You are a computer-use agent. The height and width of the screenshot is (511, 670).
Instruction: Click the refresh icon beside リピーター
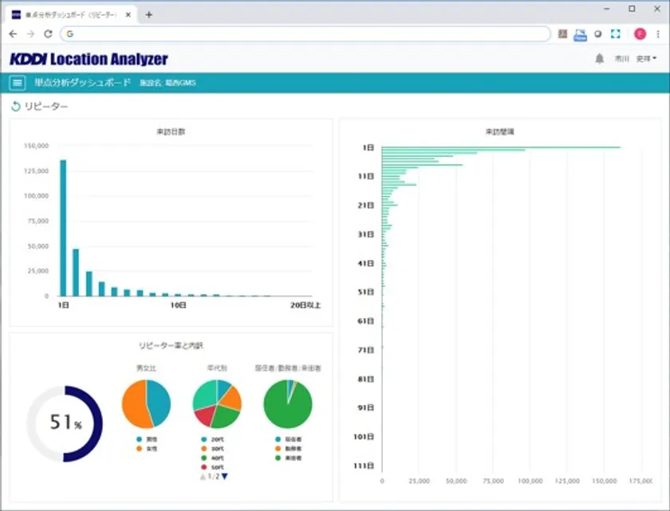pos(15,107)
